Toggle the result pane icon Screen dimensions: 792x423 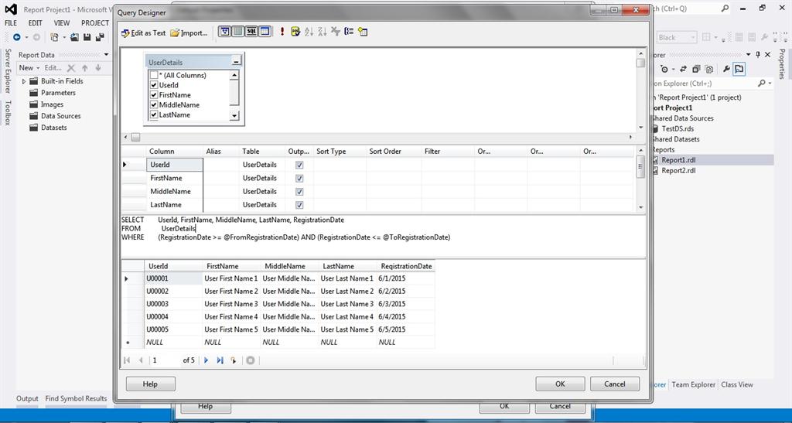coord(265,32)
